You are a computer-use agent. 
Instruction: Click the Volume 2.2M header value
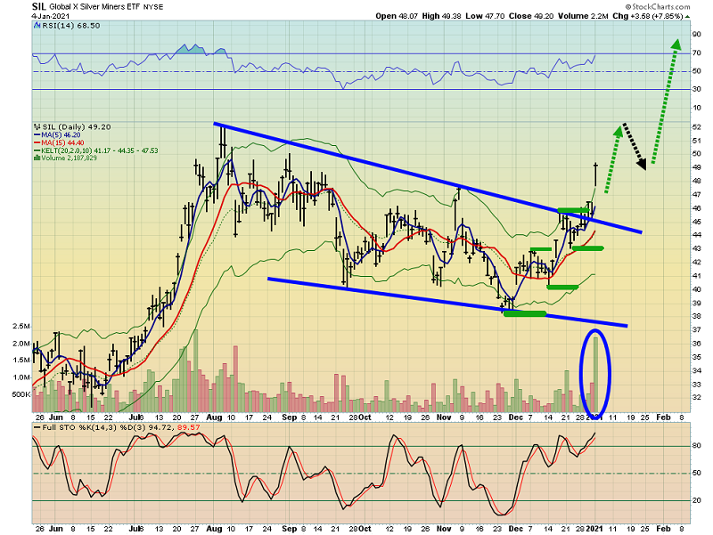[583, 16]
